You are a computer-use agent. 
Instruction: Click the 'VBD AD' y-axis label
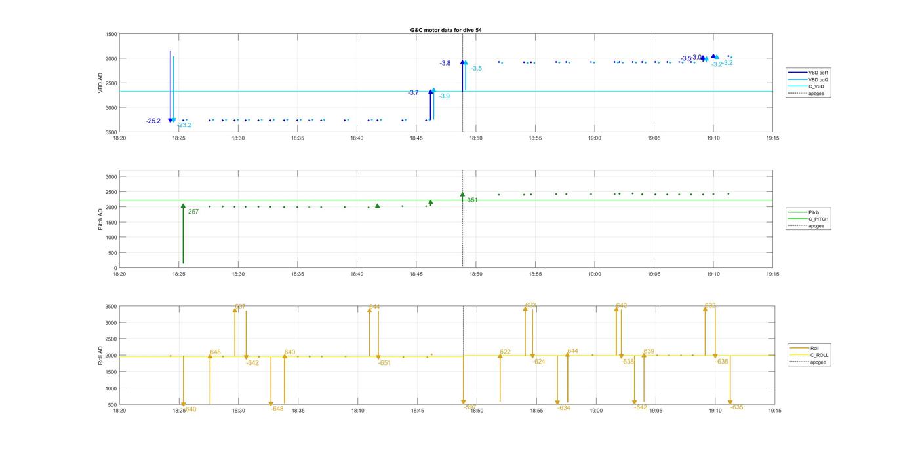pos(101,83)
